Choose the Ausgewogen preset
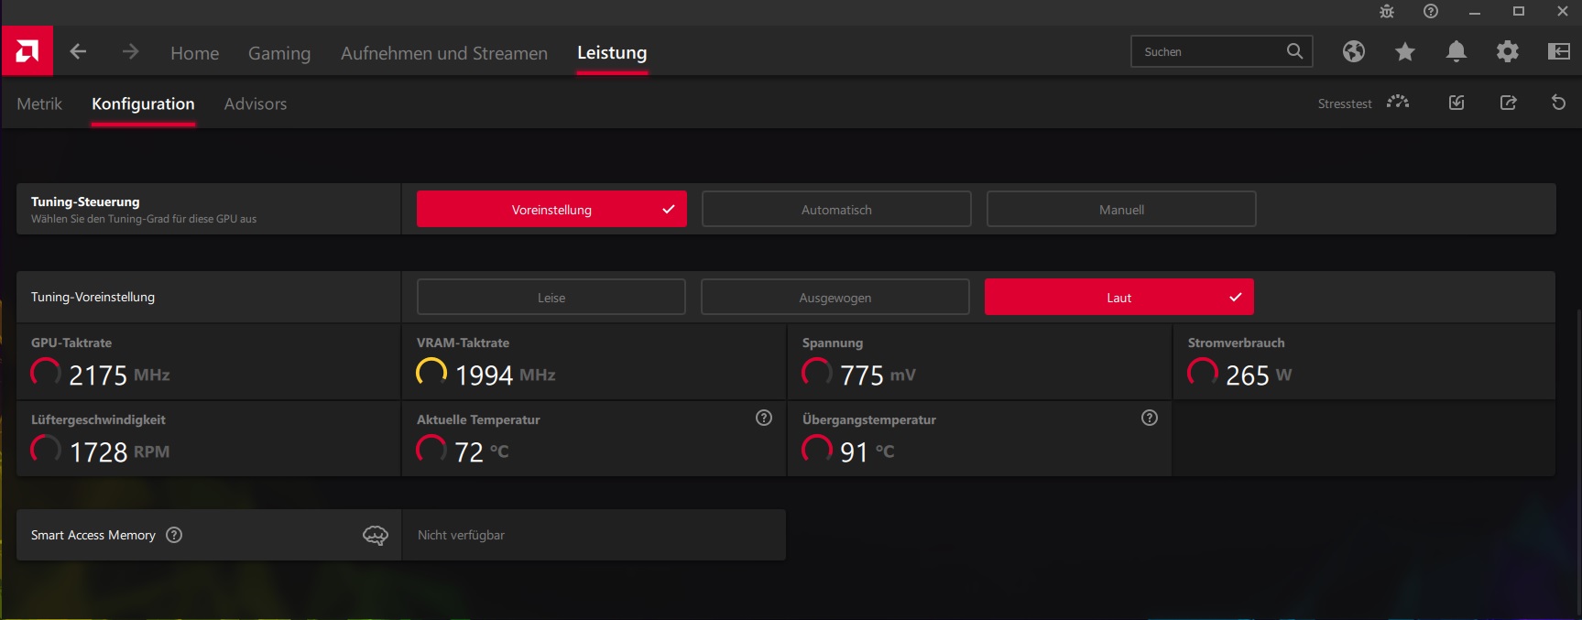The width and height of the screenshot is (1582, 620). coord(835,297)
